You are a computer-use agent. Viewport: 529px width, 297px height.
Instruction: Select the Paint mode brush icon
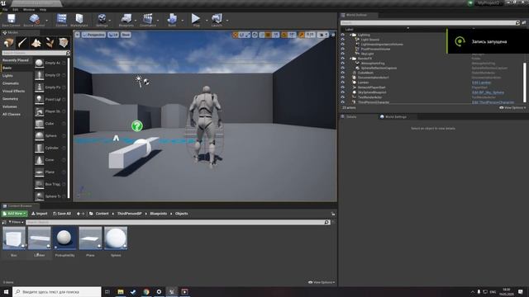[22, 43]
